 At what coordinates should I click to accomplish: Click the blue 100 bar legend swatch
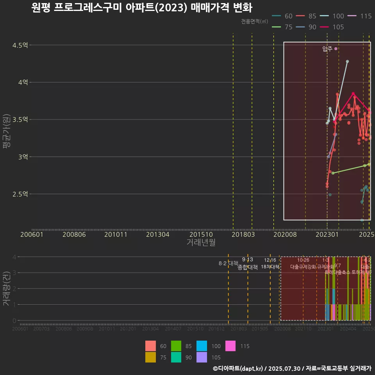click(x=202, y=346)
